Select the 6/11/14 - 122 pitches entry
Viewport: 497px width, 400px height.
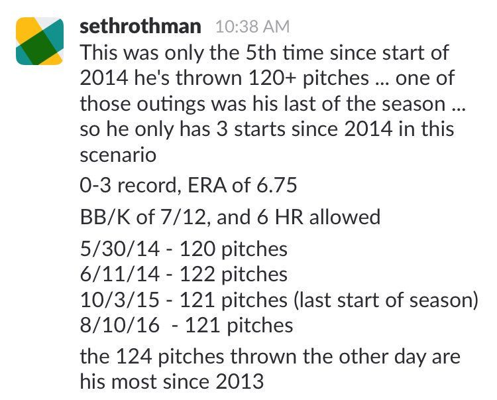pos(184,275)
